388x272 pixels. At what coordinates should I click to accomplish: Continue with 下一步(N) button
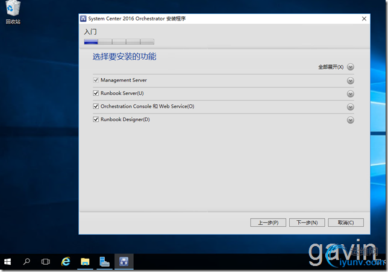point(307,223)
